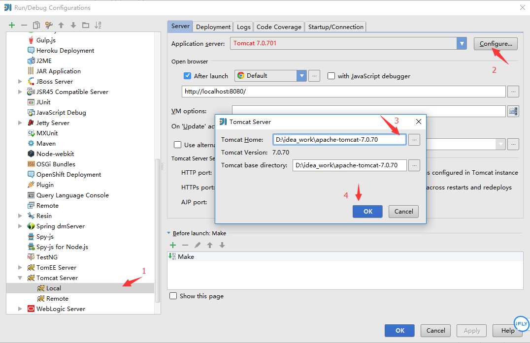Select Maven configuration type
This screenshot has height=343, width=530.
coord(46,144)
